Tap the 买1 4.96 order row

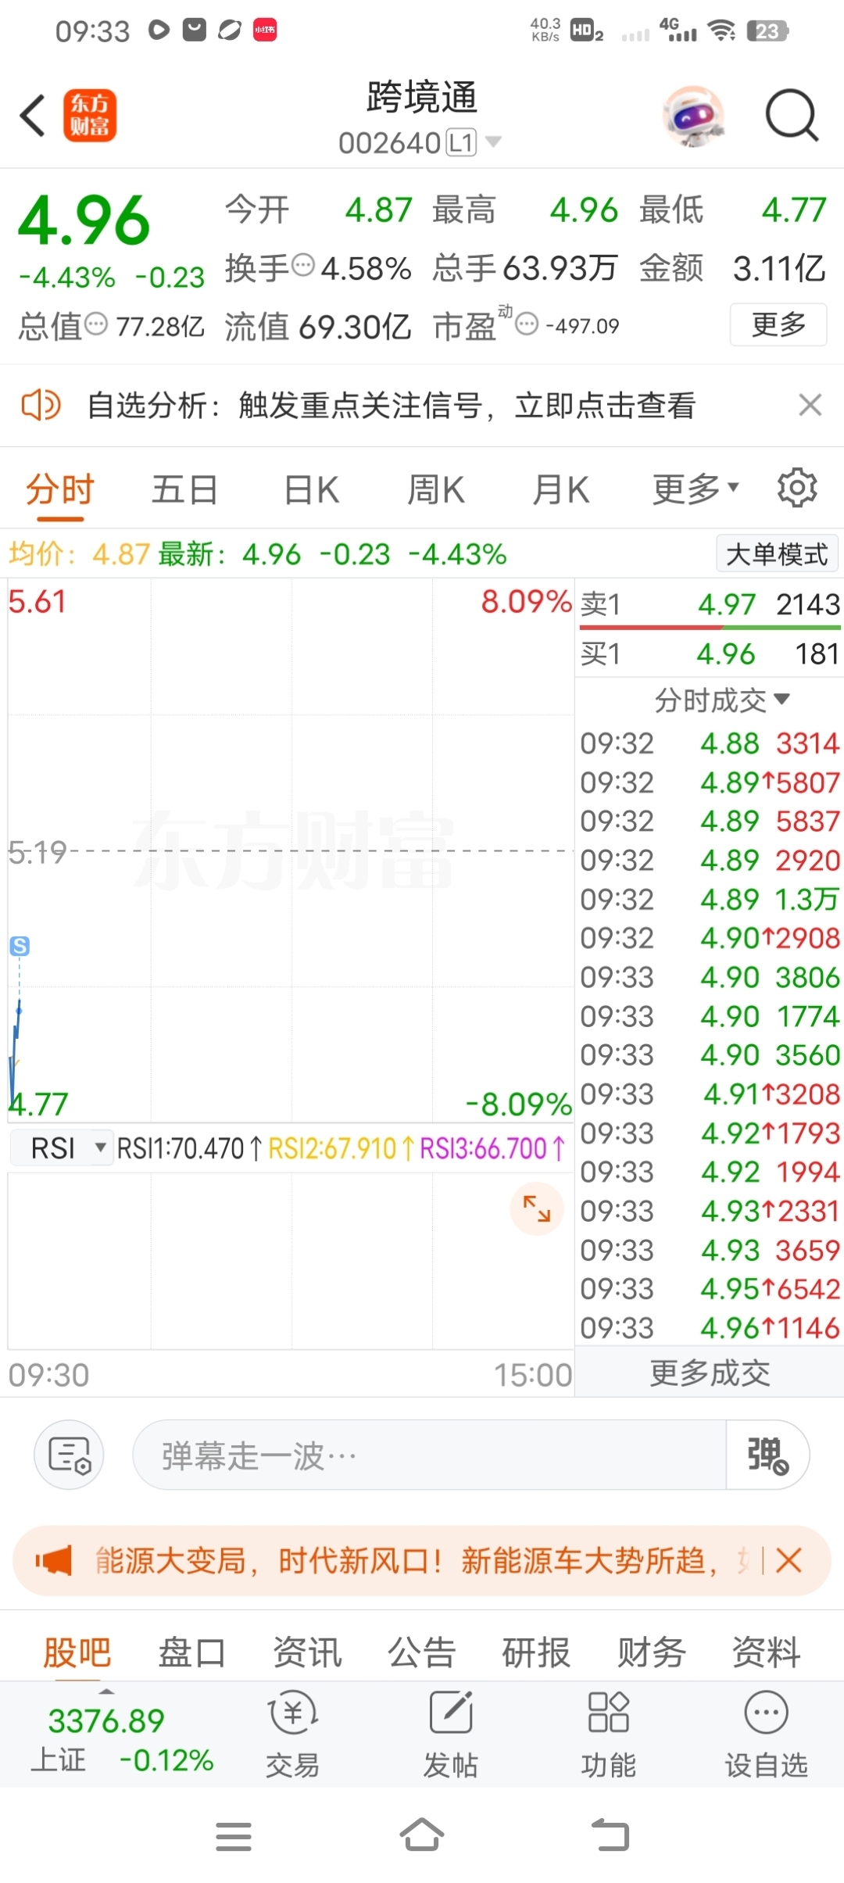click(710, 653)
